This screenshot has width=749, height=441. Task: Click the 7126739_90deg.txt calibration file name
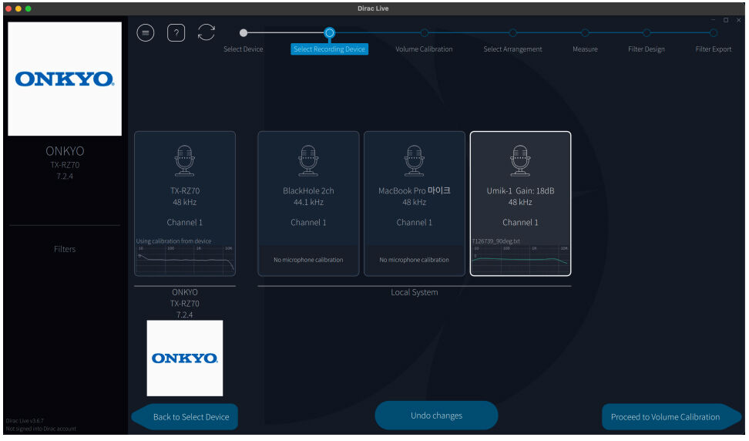495,241
